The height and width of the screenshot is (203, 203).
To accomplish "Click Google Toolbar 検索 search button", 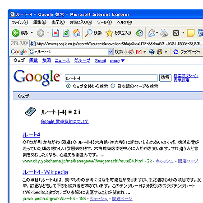I will click(119, 52).
